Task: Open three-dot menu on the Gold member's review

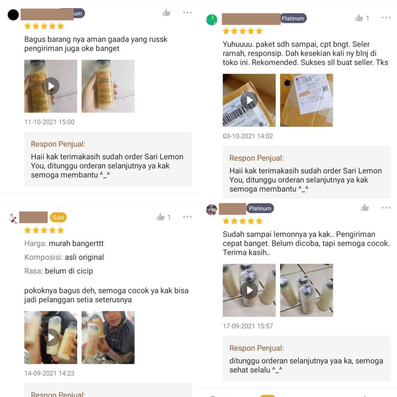Action: click(187, 217)
